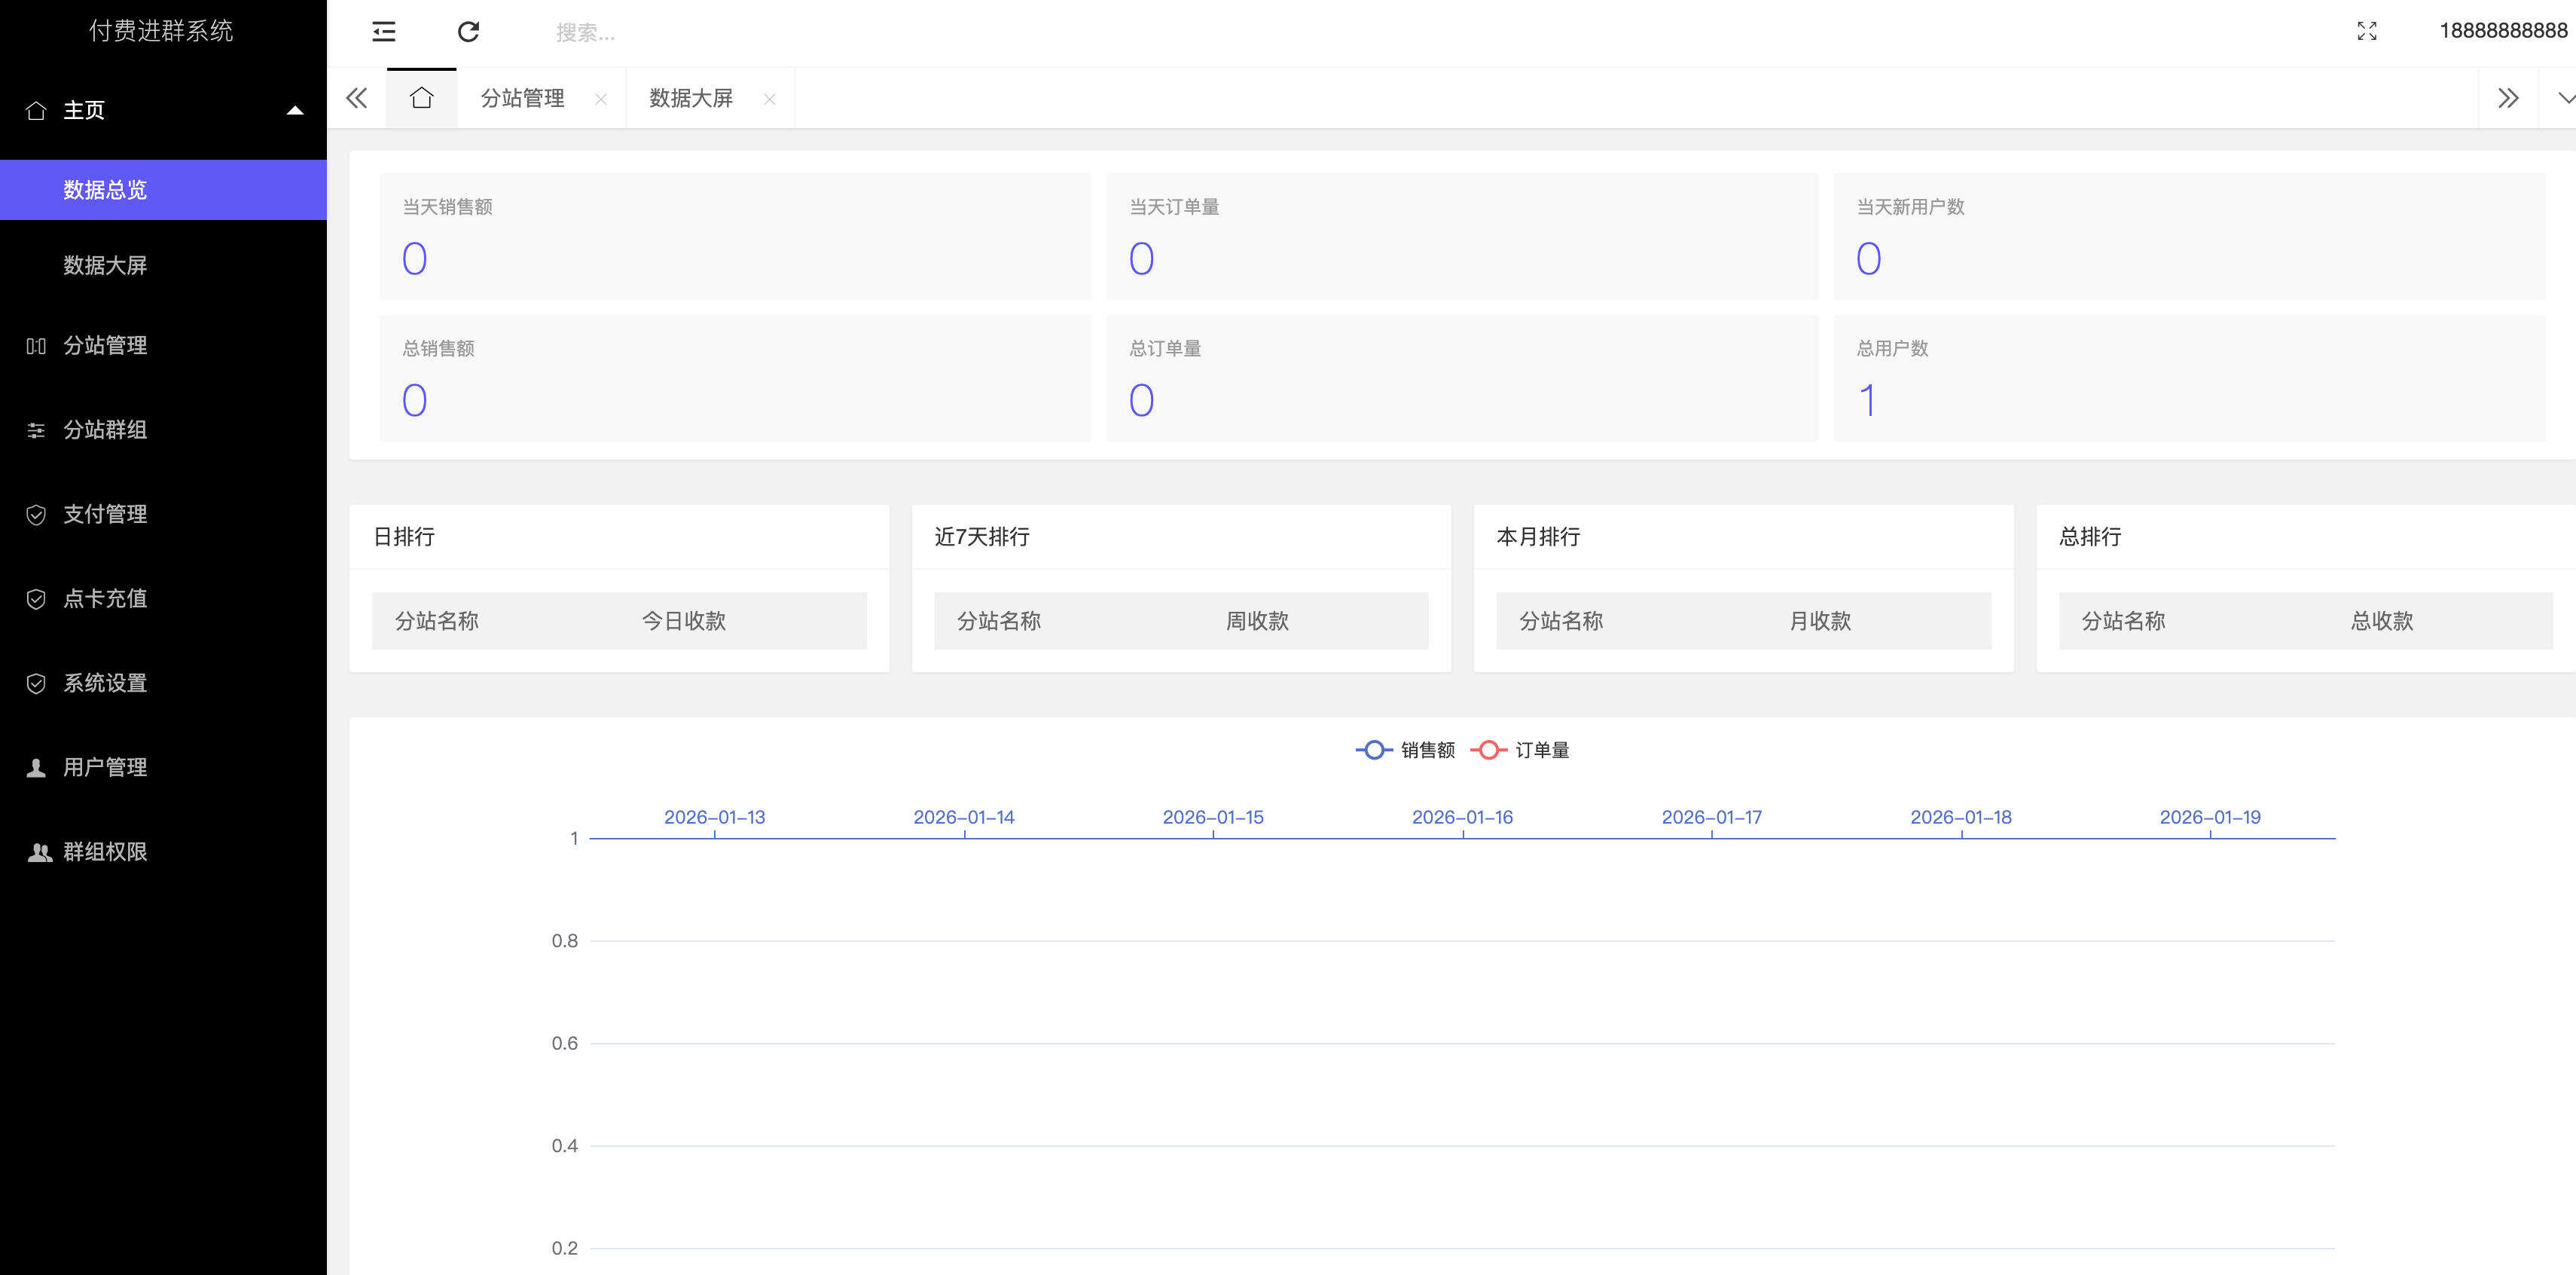Open 系统设置 from the sidebar
2576x1275 pixels.
coord(104,683)
